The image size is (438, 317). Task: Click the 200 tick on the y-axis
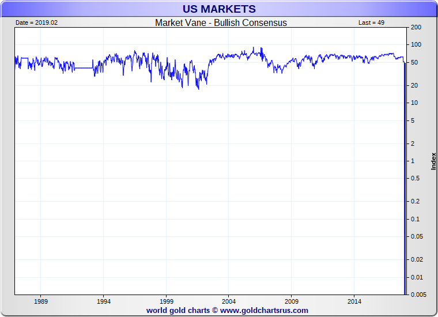(x=416, y=28)
